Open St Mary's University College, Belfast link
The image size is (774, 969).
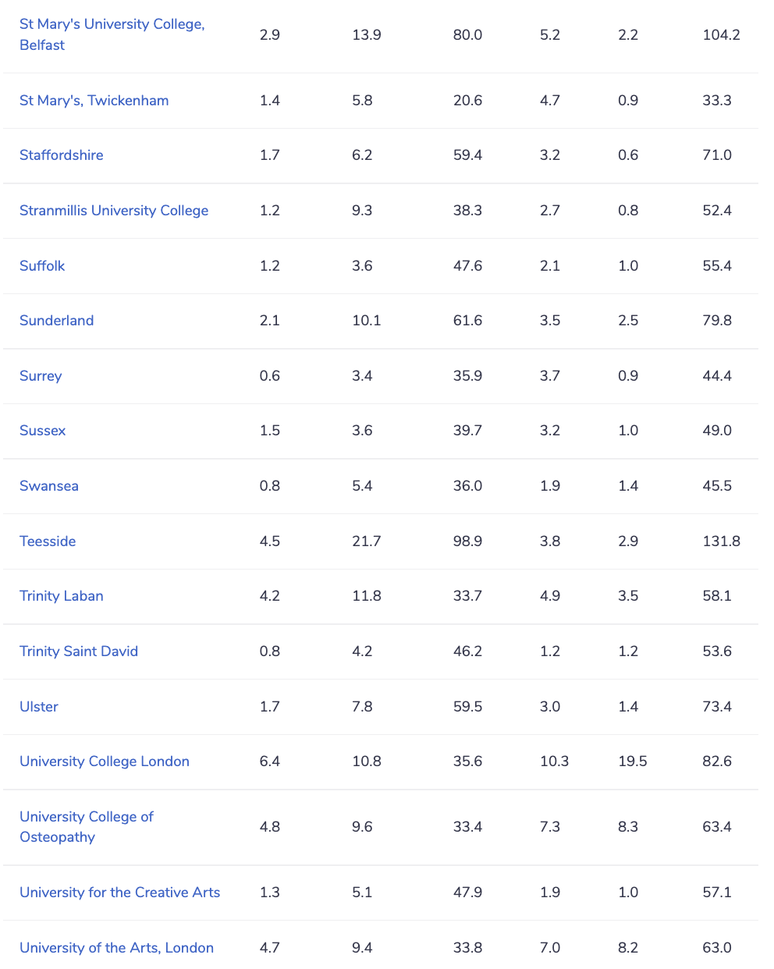112,34
